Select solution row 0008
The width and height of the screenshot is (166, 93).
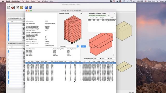(71, 71)
